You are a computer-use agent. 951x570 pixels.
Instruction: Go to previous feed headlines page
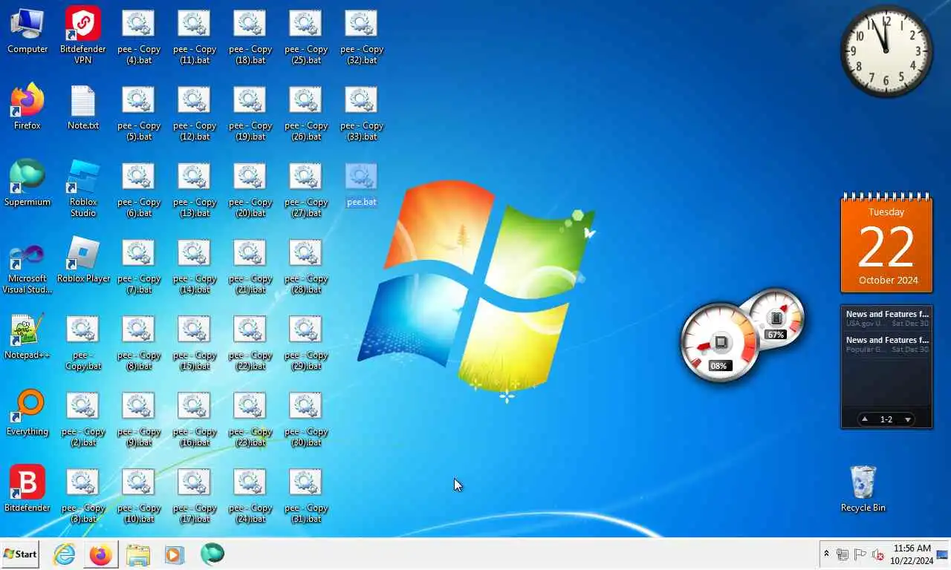865,419
